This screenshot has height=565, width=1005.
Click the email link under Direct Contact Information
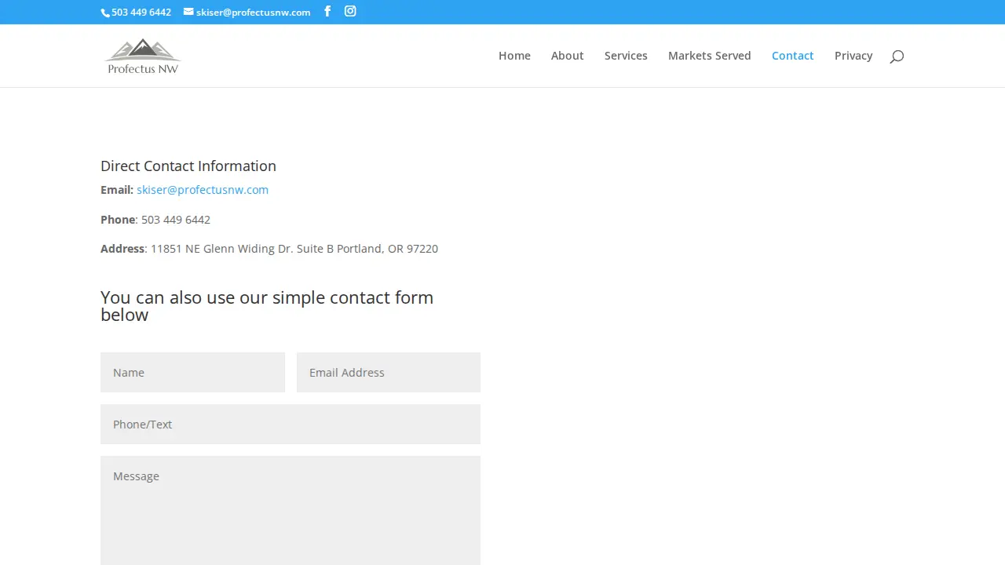tap(203, 190)
